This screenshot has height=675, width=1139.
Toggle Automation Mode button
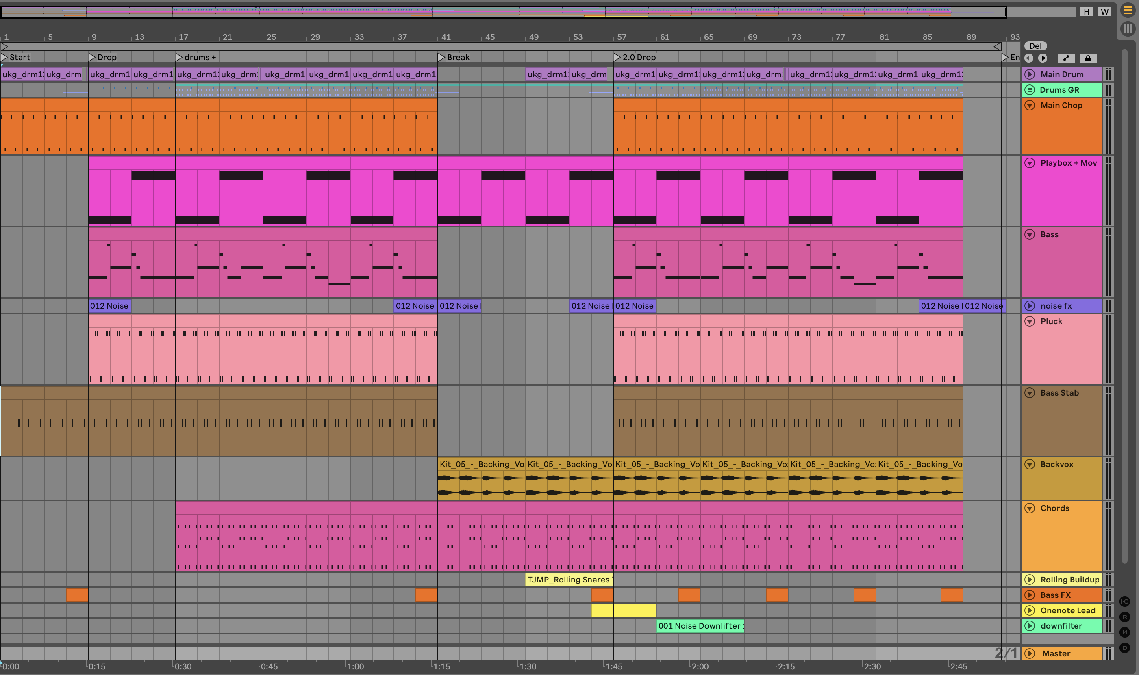point(1066,58)
